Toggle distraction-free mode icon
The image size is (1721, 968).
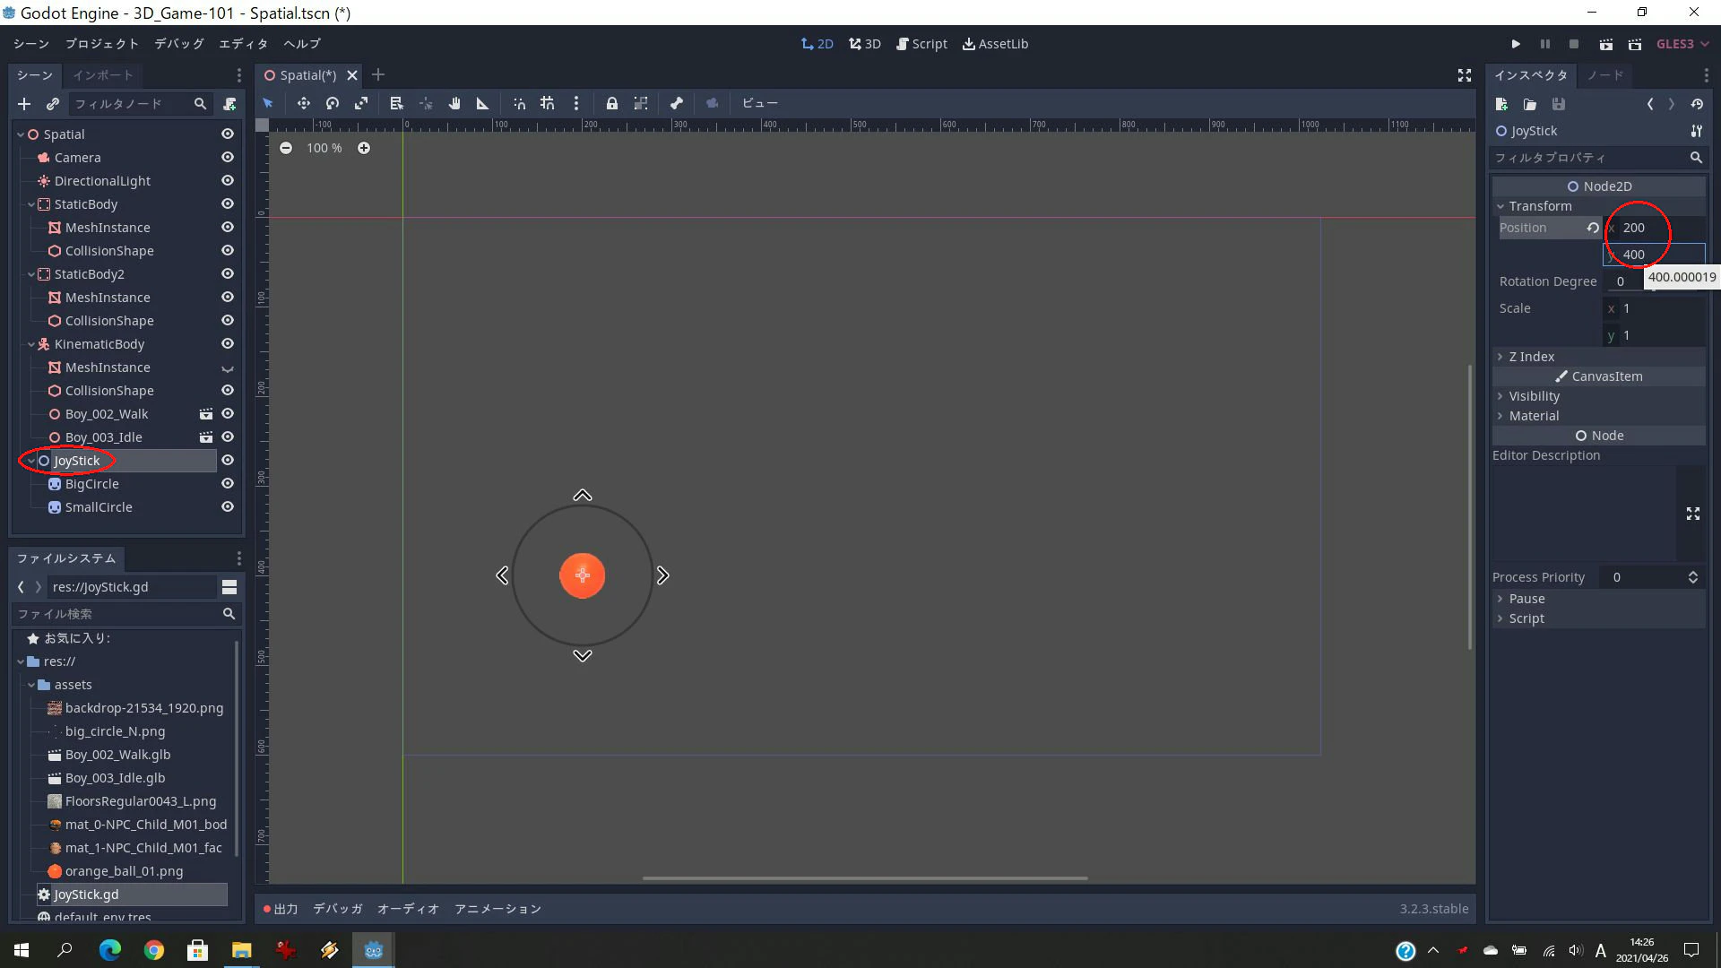(1465, 75)
